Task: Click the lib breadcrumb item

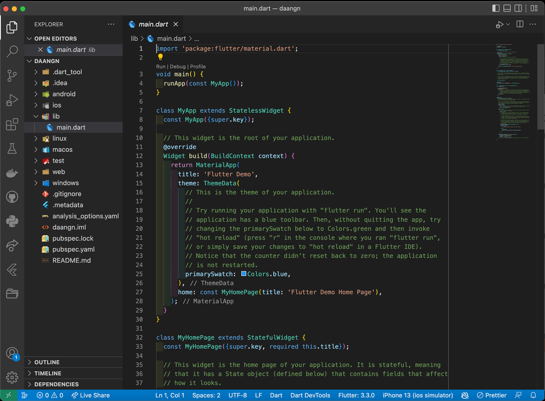Action: [134, 38]
